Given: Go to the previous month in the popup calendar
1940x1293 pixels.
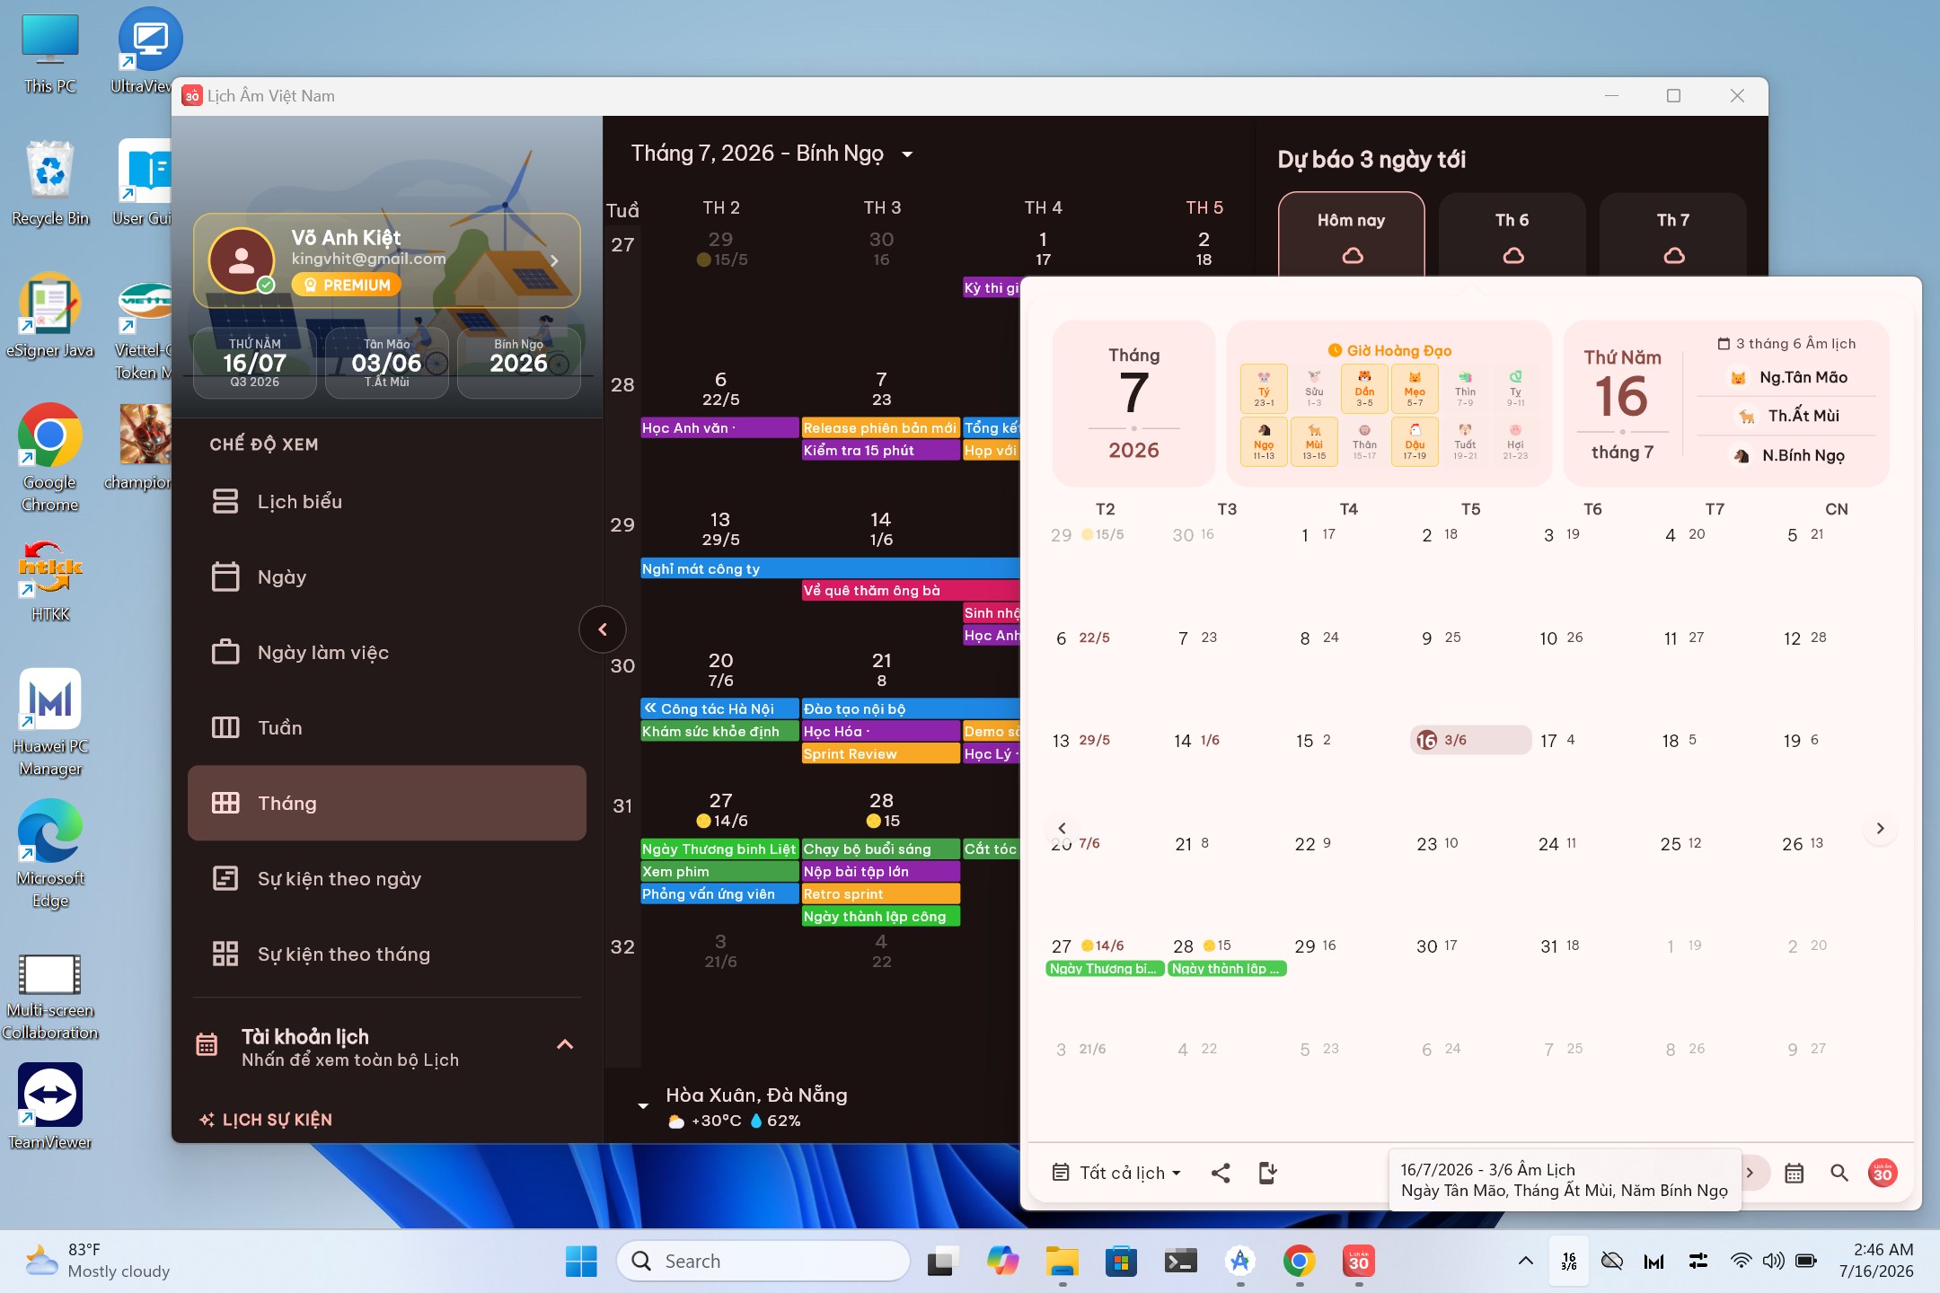Looking at the screenshot, I should click(1062, 828).
